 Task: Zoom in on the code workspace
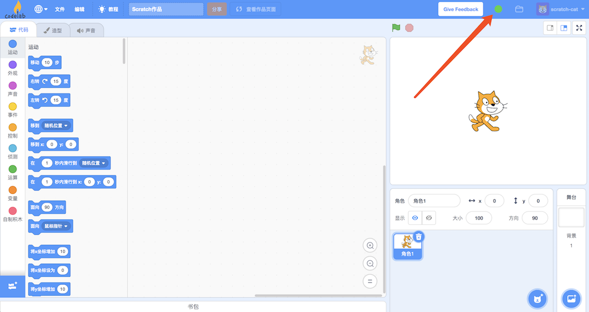pyautogui.click(x=370, y=246)
